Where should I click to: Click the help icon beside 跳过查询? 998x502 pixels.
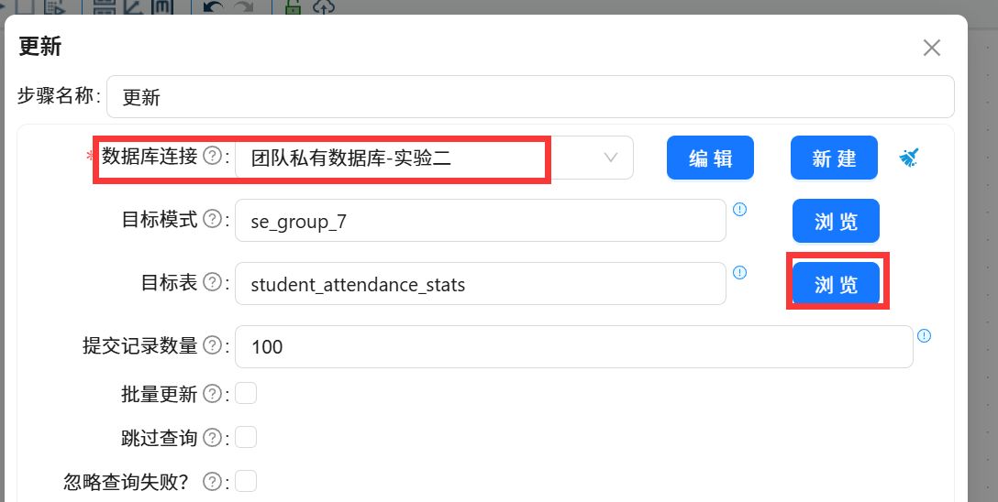click(x=212, y=437)
